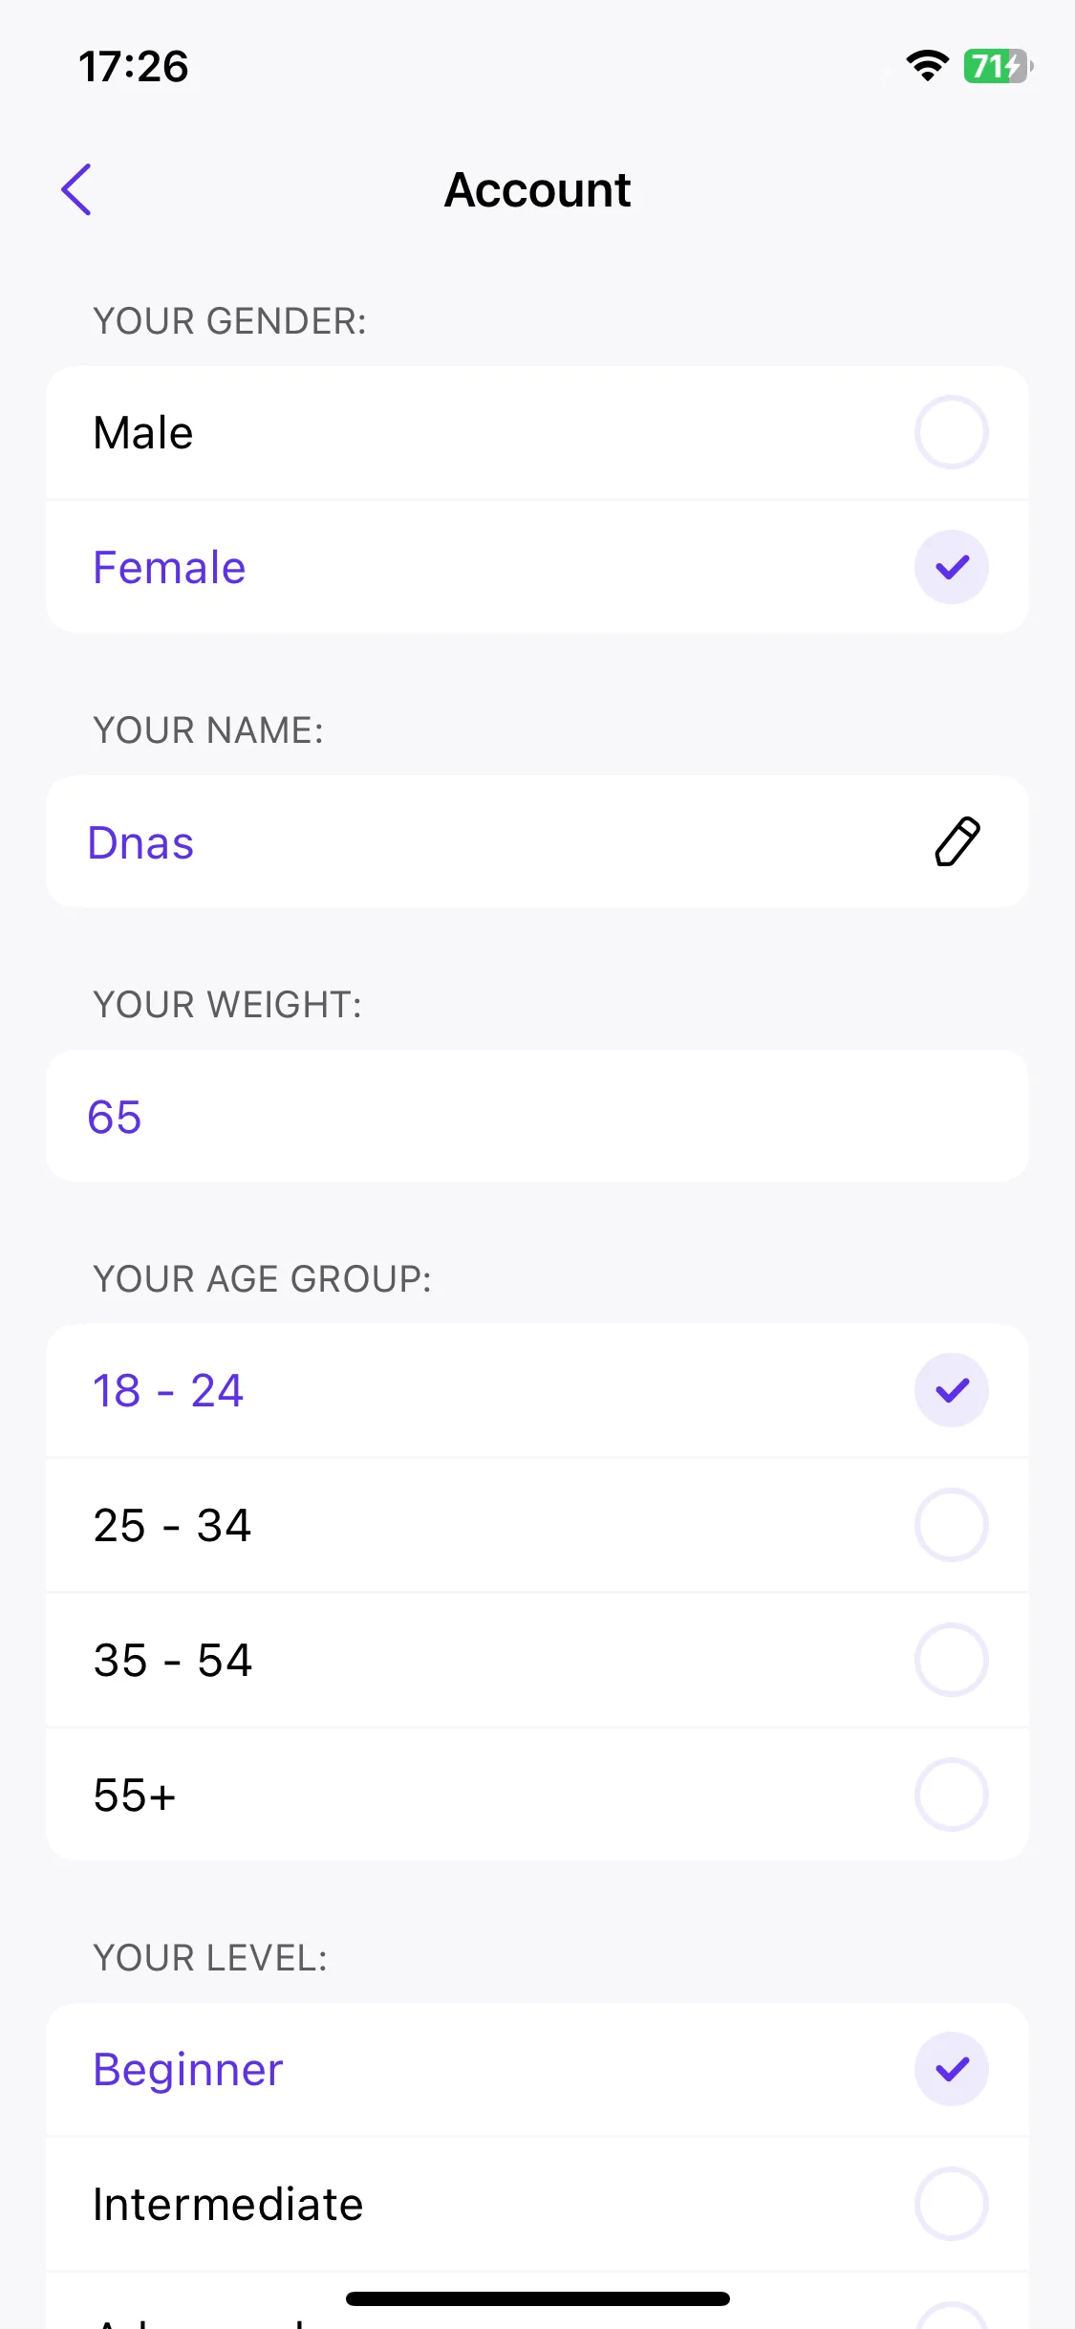Tap the Wi-Fi status icon
The height and width of the screenshot is (2329, 1075).
pyautogui.click(x=927, y=66)
